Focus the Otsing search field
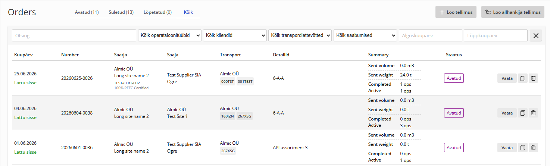The height and width of the screenshot is (166, 550). click(x=74, y=35)
